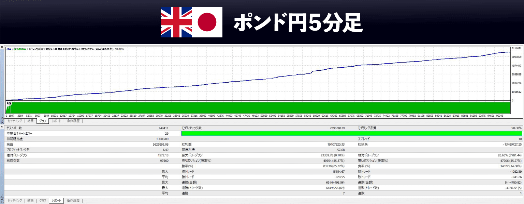The height and width of the screenshot is (204, 524).
Task: Close the upper tester graph panel
Action: tap(2, 46)
